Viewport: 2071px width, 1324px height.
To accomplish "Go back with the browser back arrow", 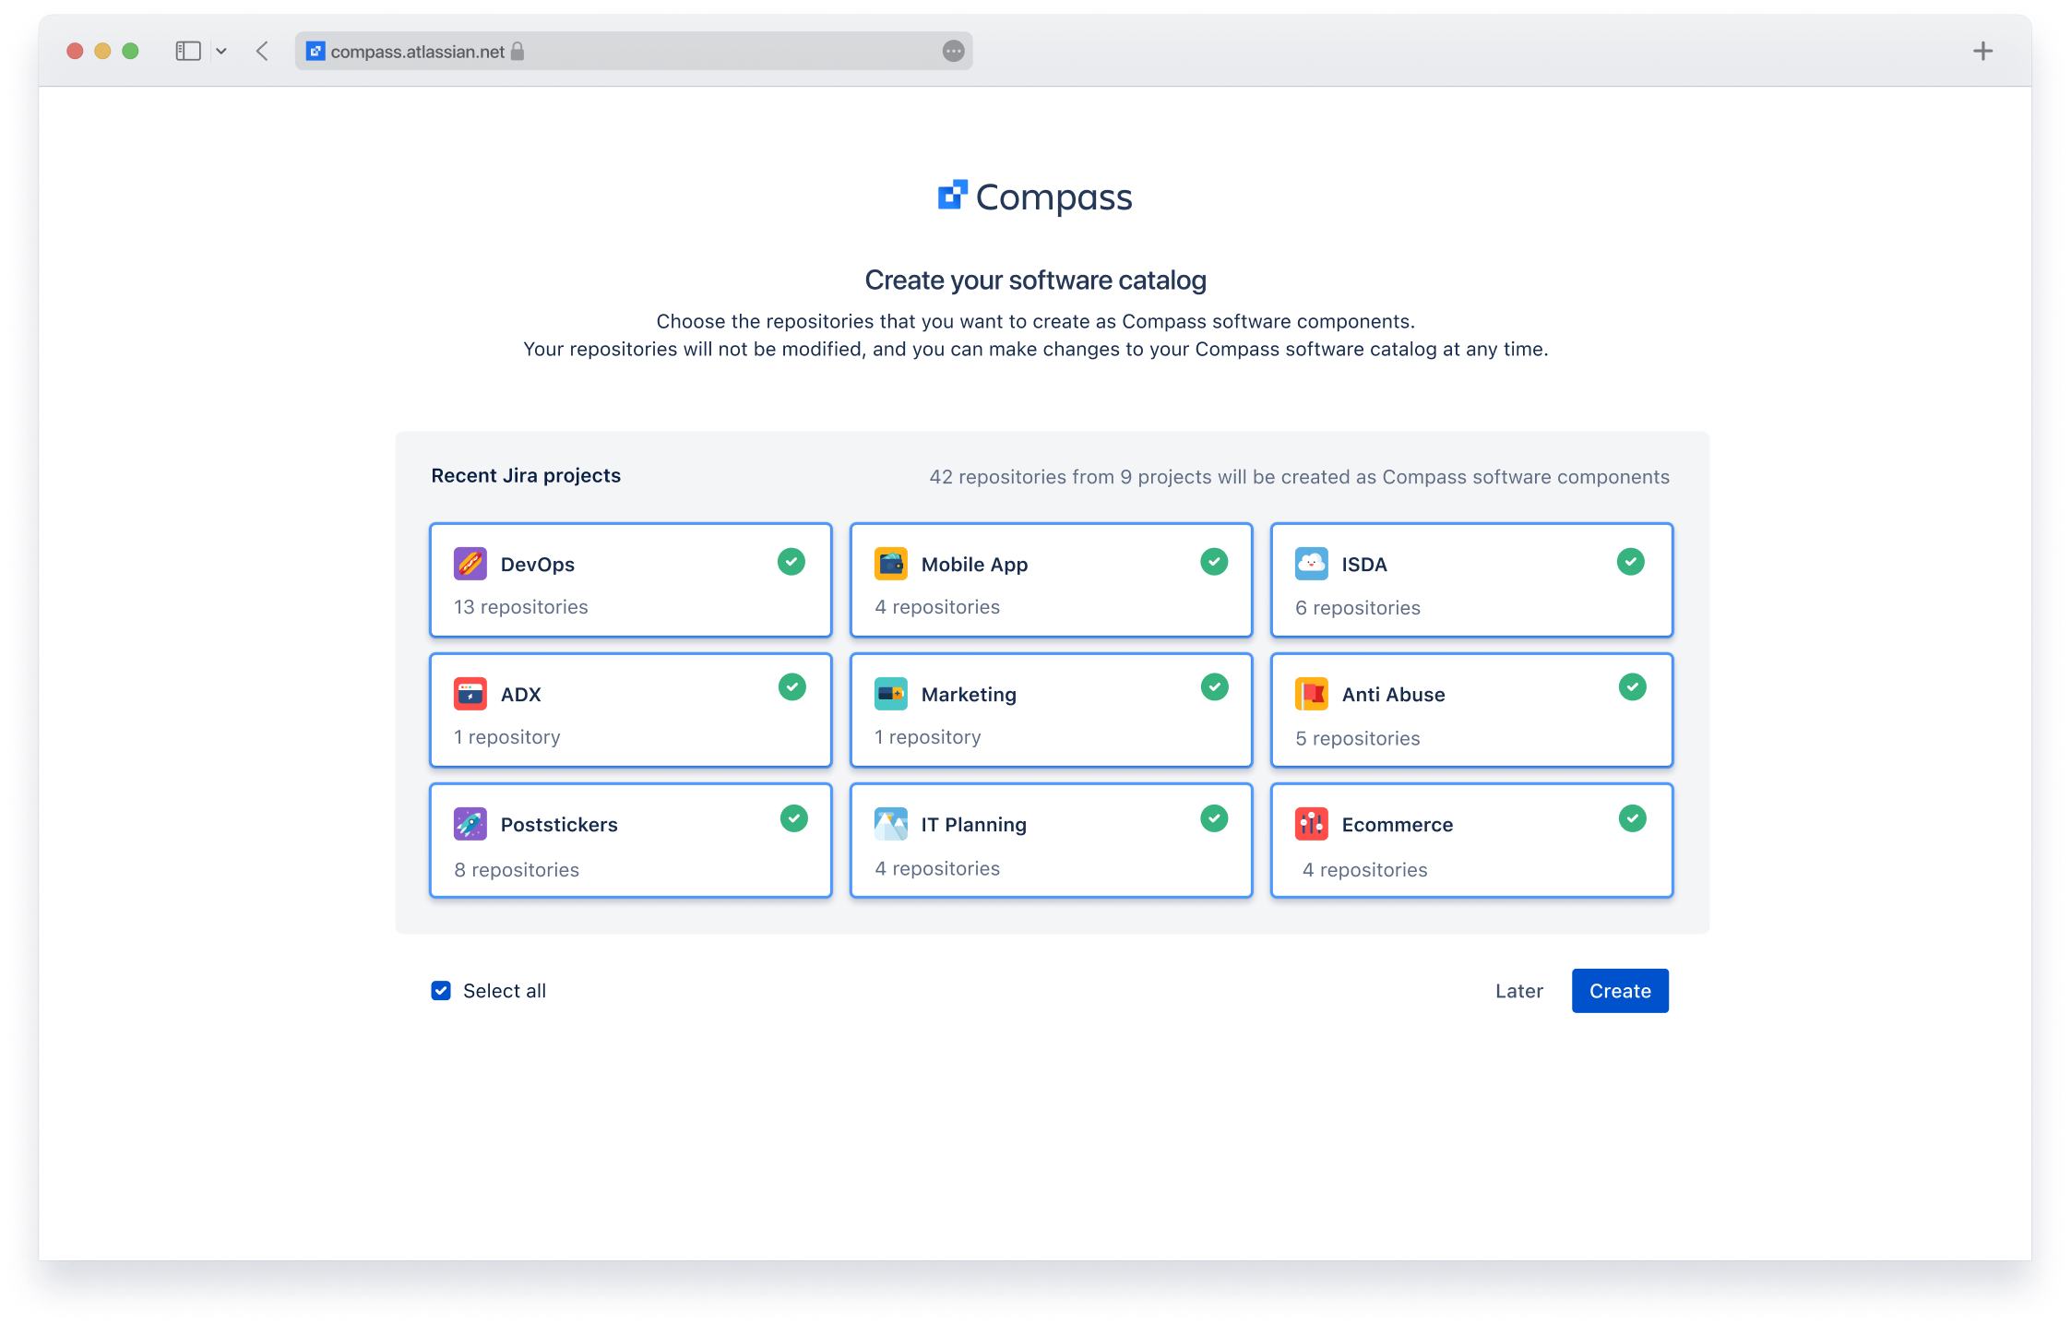I will (x=262, y=52).
